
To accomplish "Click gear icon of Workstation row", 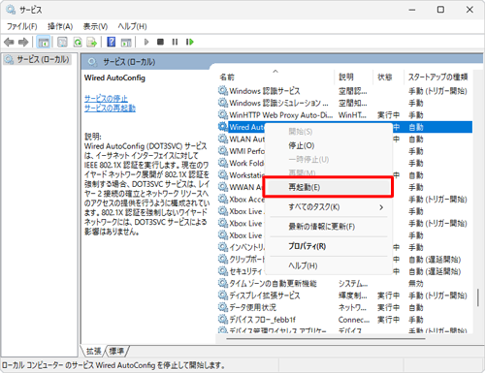I will [223, 175].
